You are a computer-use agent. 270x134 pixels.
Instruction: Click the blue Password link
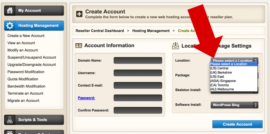tap(86, 98)
